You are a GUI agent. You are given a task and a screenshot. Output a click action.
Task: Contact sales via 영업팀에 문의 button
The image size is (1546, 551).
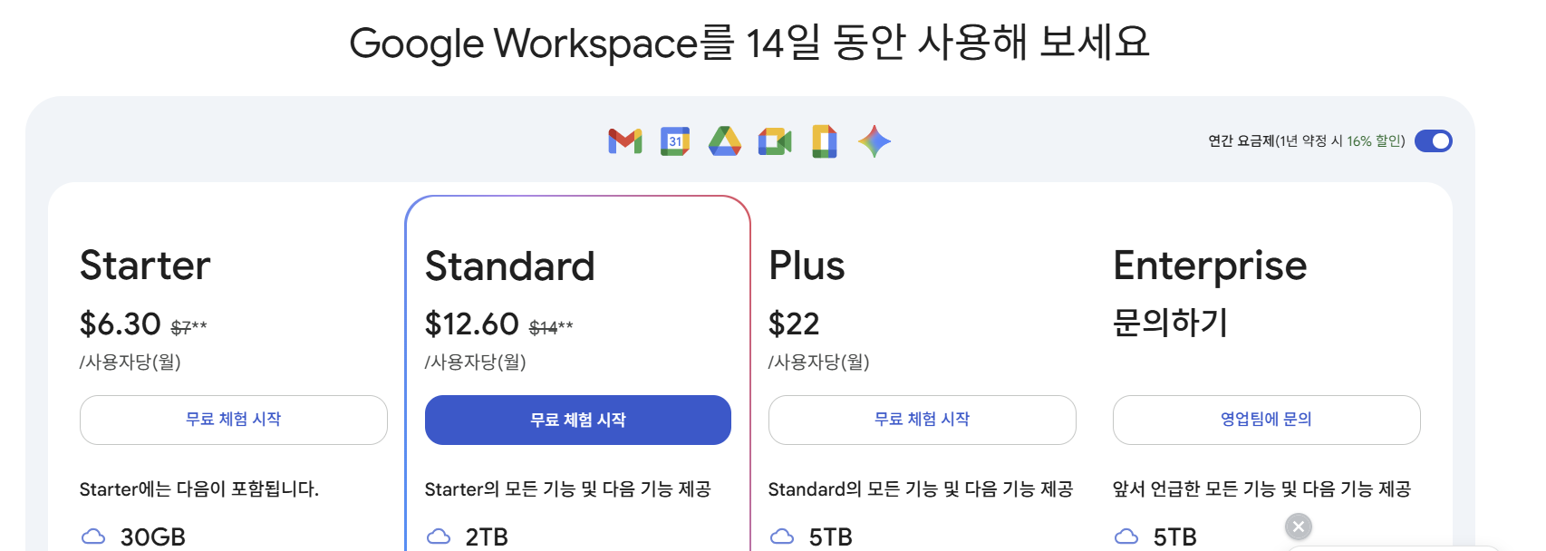(1266, 420)
